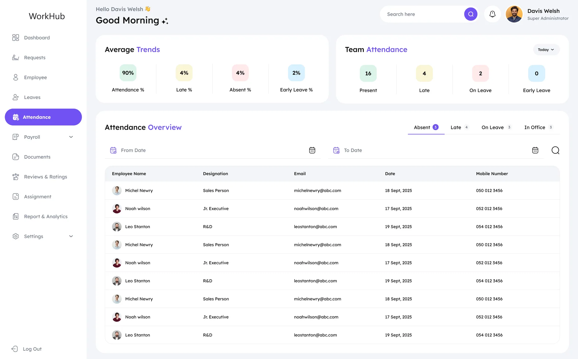578x359 pixels.
Task: Click the Payroll sidebar icon
Action: [16, 137]
